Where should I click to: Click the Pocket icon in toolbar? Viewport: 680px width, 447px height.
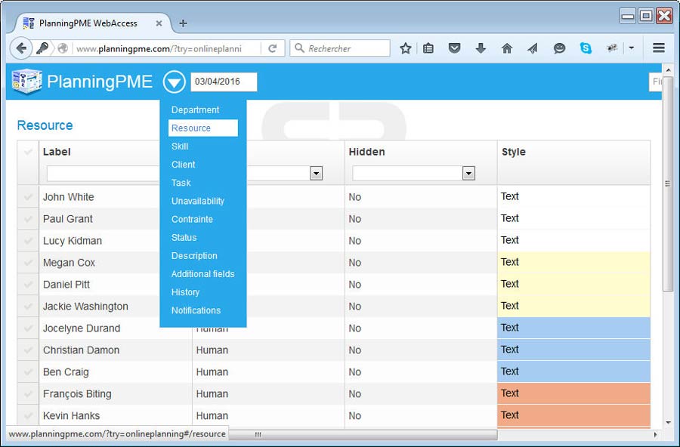454,48
